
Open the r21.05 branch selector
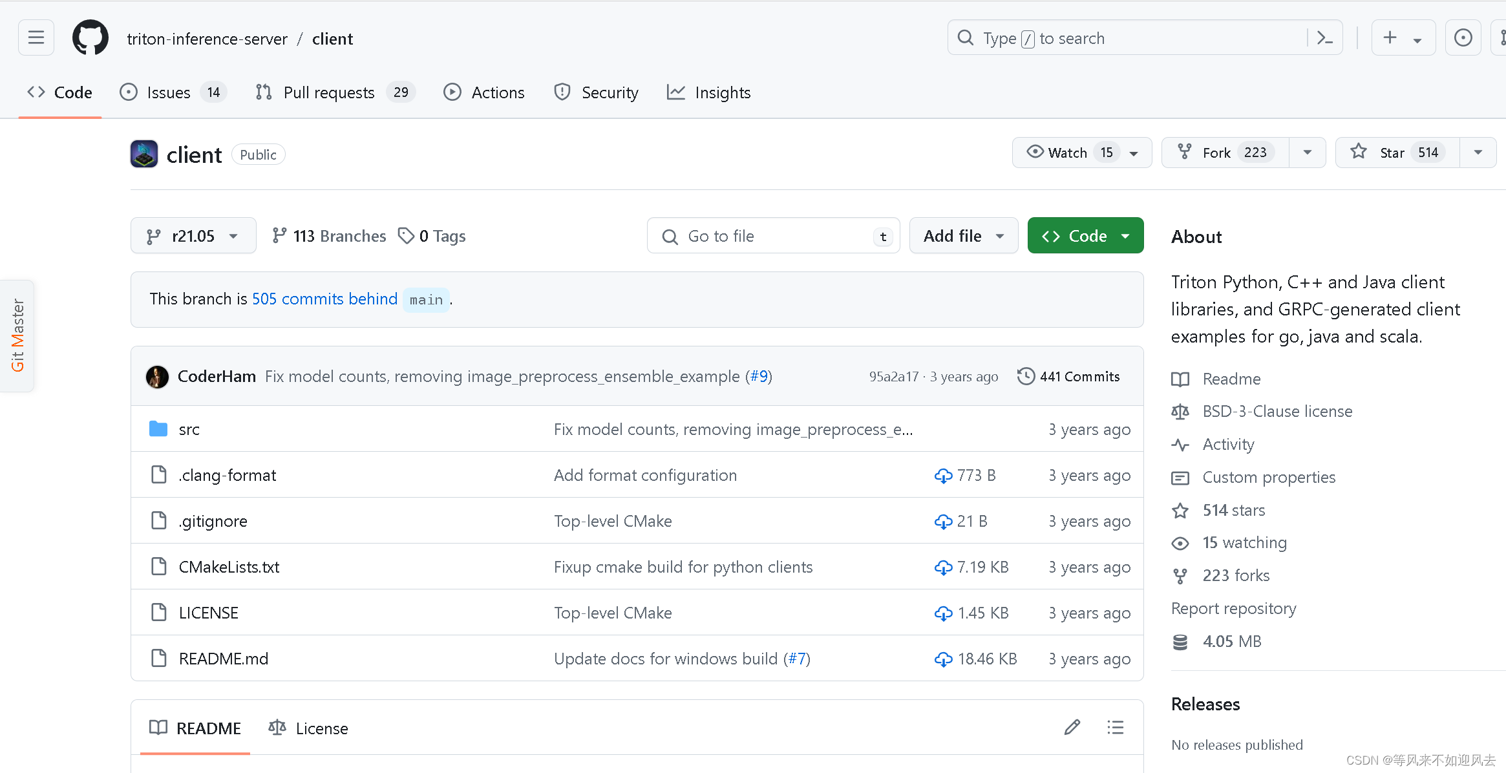pyautogui.click(x=193, y=236)
